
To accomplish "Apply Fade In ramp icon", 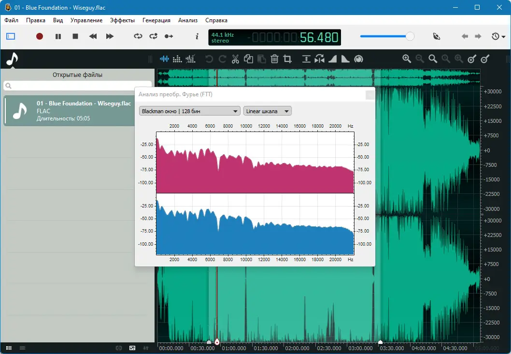I will (332, 59).
